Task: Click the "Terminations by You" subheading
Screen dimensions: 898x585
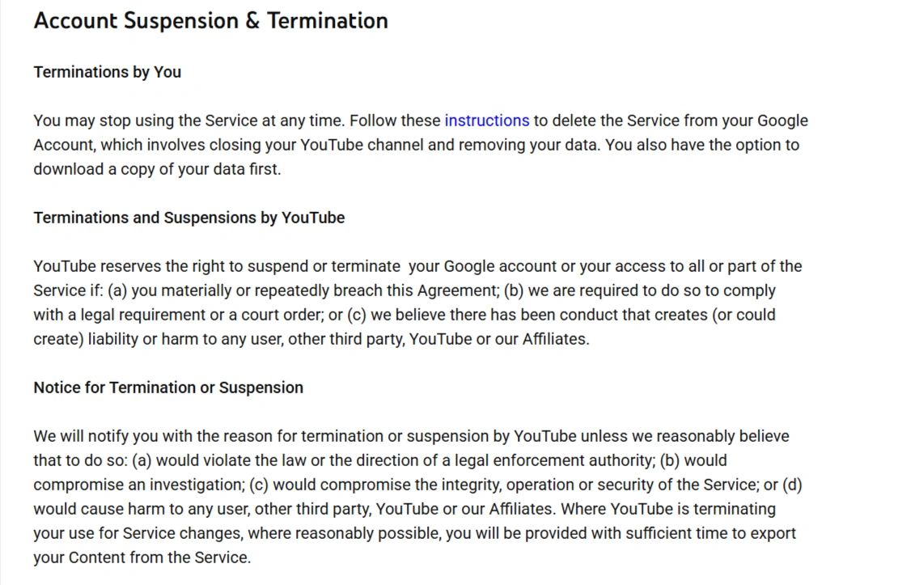Action: pyautogui.click(x=107, y=72)
